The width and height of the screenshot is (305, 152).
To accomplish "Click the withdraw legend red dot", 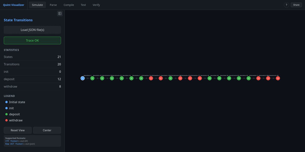I will point(7,120).
